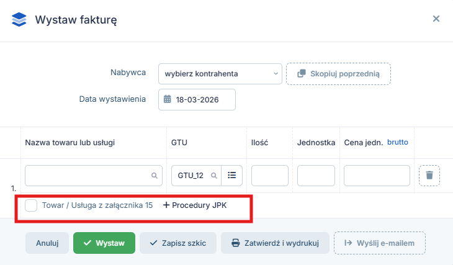The height and width of the screenshot is (265, 453).
Task: Close the Wystaw fakturę dialog
Action: tap(436, 19)
